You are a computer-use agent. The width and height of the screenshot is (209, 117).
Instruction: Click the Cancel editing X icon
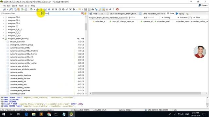[71, 9]
